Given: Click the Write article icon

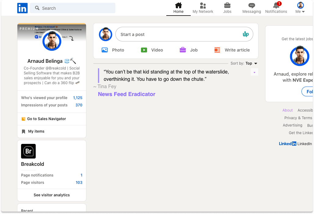Looking at the screenshot, I should (x=217, y=50).
